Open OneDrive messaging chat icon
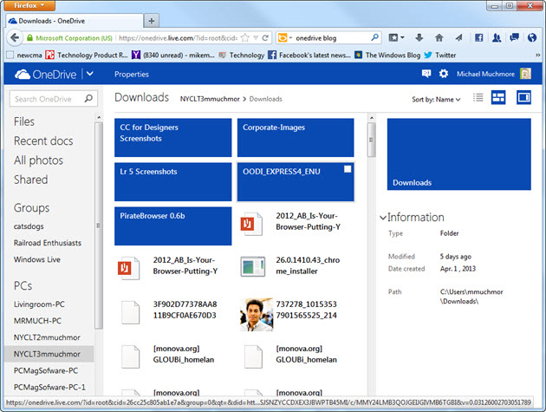The image size is (546, 412). [x=426, y=74]
